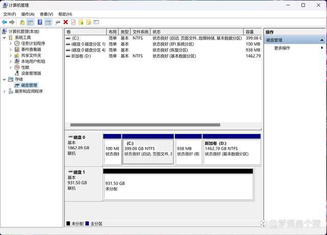Click the gray Forward arrow in toolbar
327x235 pixels.
(12, 22)
